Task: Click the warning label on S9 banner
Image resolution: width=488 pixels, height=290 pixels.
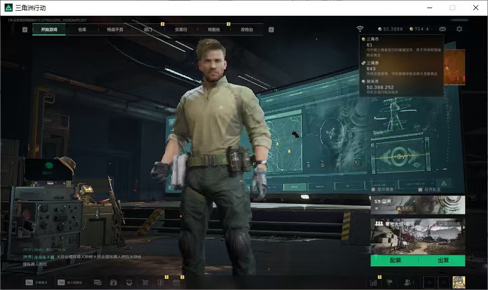Action: 405,208
